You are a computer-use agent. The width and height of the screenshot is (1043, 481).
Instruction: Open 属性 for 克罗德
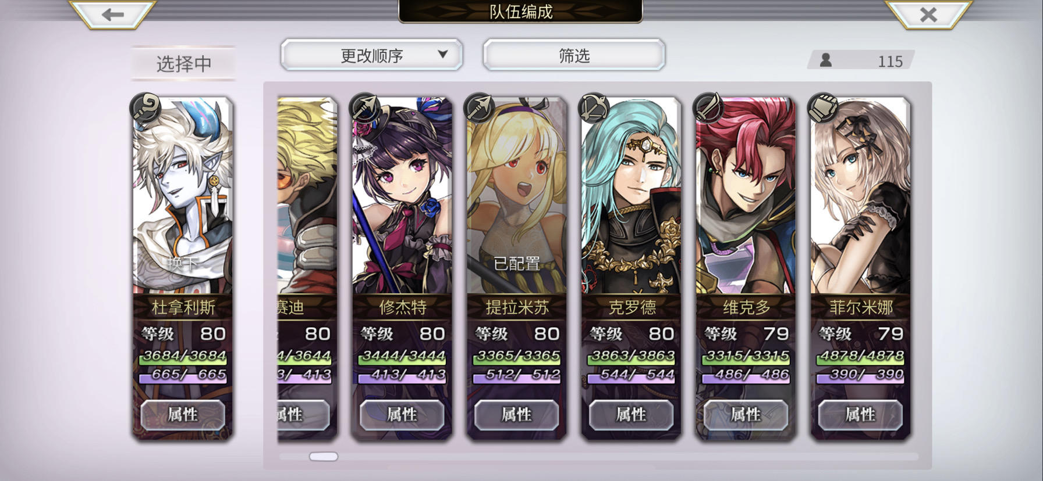pyautogui.click(x=631, y=415)
